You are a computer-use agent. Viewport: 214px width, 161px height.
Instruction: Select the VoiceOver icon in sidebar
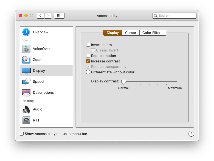[26, 49]
